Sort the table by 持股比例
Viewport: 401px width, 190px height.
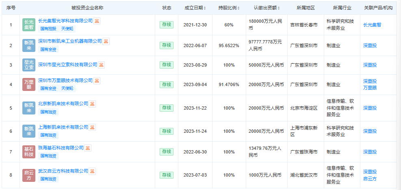coord(229,8)
